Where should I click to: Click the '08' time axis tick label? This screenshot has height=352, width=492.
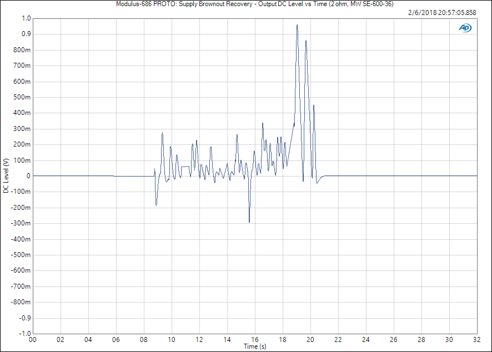pyautogui.click(x=144, y=339)
